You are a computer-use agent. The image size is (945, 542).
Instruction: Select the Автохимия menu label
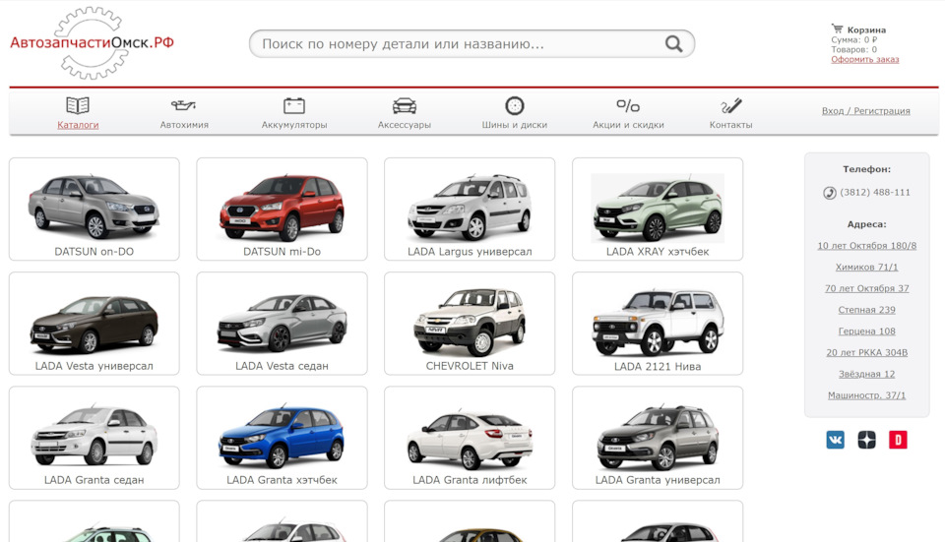coord(184,125)
